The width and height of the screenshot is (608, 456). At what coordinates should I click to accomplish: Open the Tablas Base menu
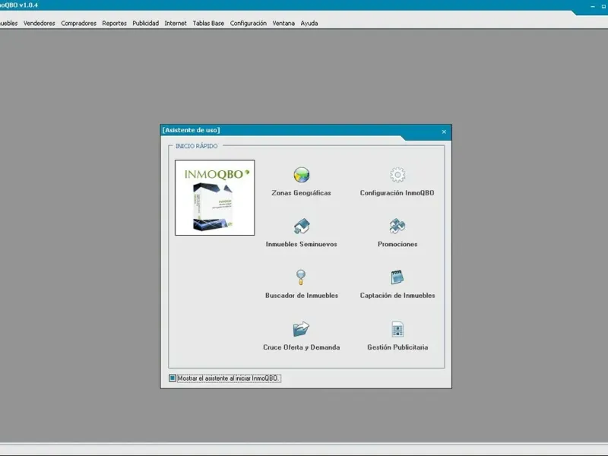[x=208, y=24]
